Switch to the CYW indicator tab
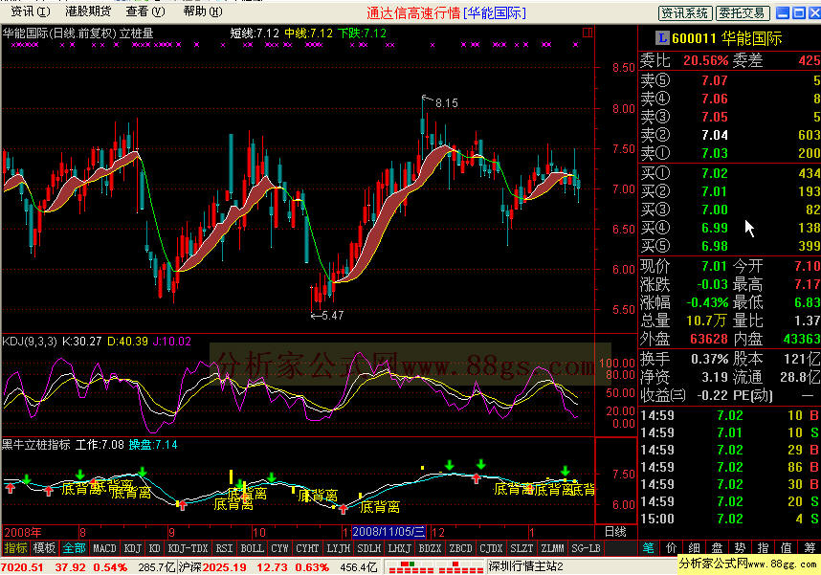Viewport: 821px width, 575px height. pyautogui.click(x=279, y=548)
